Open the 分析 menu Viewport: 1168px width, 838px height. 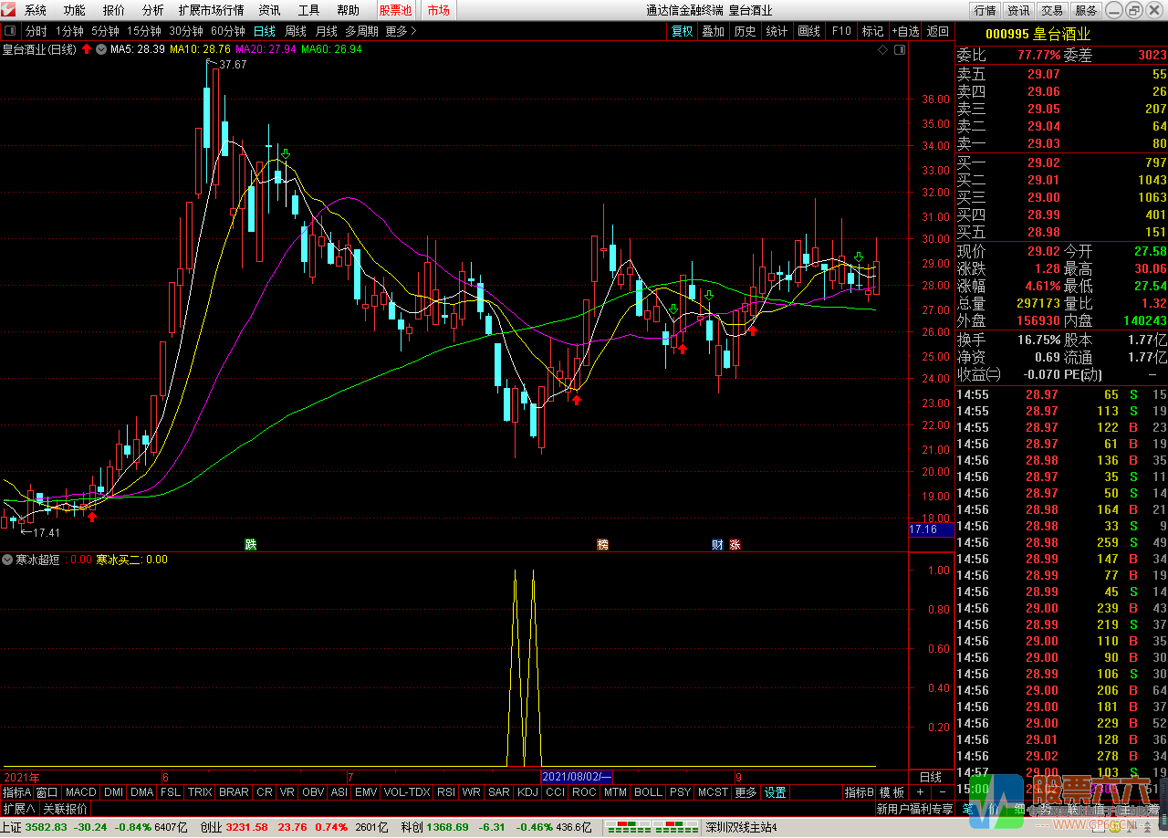153,11
